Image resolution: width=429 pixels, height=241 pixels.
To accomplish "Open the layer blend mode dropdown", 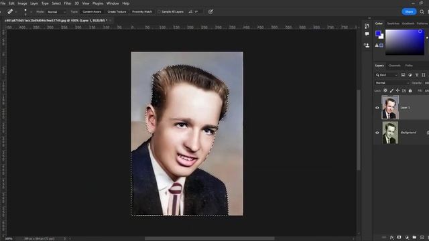I will pyautogui.click(x=392, y=83).
